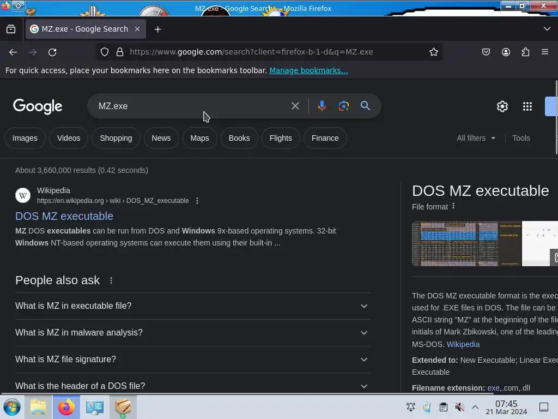558x419 pixels.
Task: Expand What is MZ in executable file?
Action: [192, 306]
